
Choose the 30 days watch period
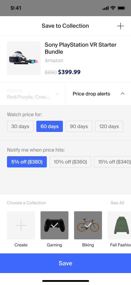(x=20, y=126)
